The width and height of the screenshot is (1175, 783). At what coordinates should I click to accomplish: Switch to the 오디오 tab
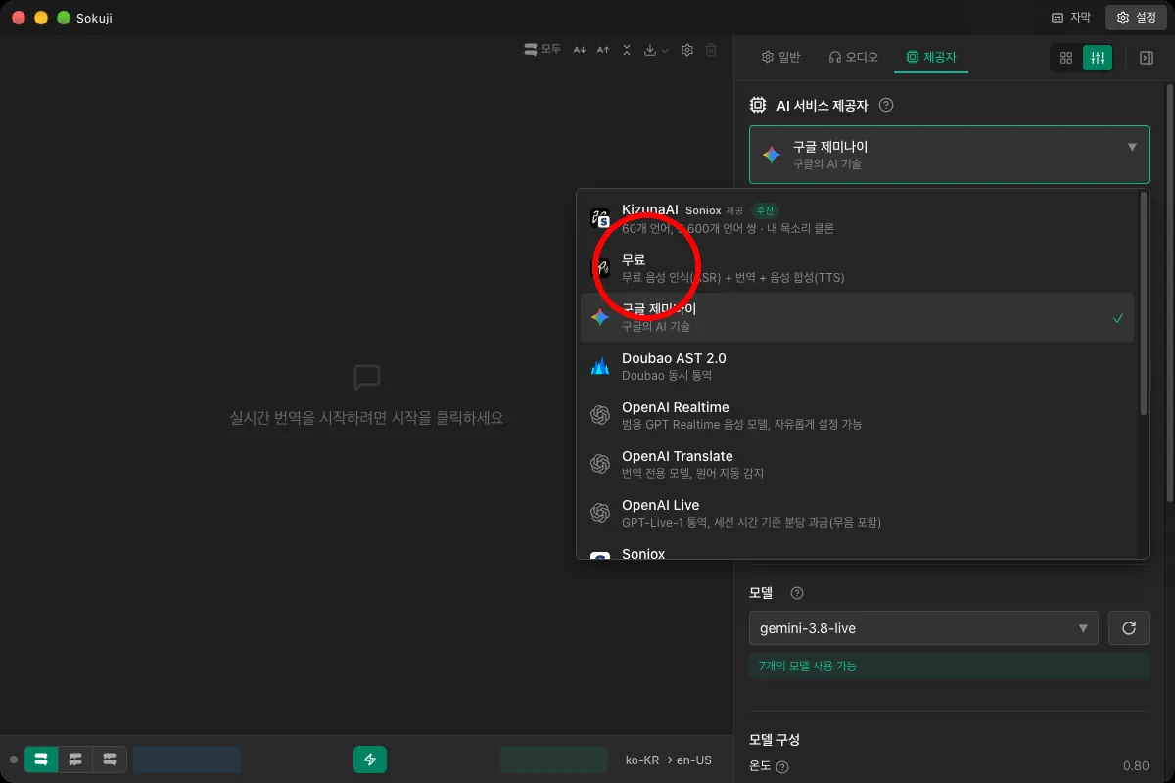853,58
